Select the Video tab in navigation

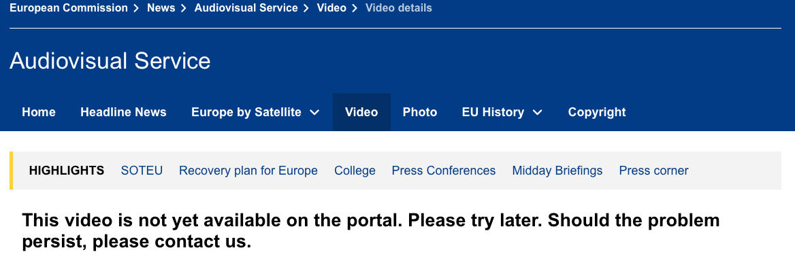[361, 112]
